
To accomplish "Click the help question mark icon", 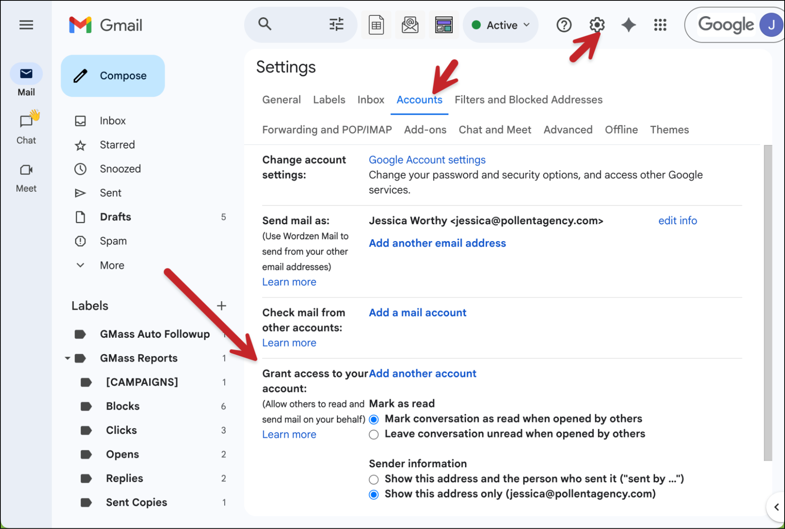I will click(x=564, y=25).
